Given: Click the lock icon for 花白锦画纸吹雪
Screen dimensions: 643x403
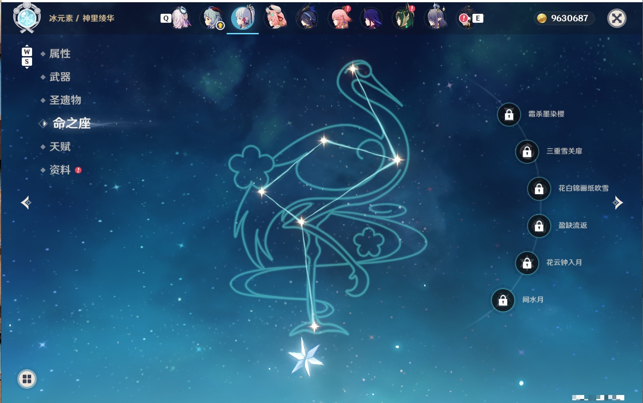Looking at the screenshot, I should (539, 188).
